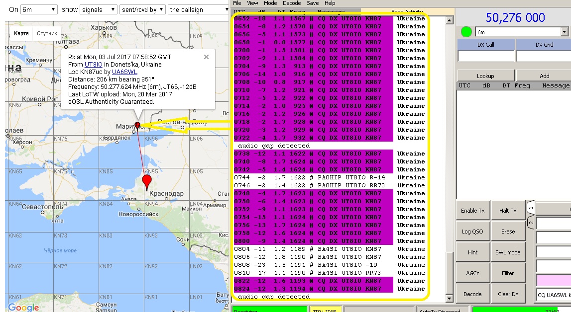
Task: Toggle the Filter button
Action: pos(508,273)
